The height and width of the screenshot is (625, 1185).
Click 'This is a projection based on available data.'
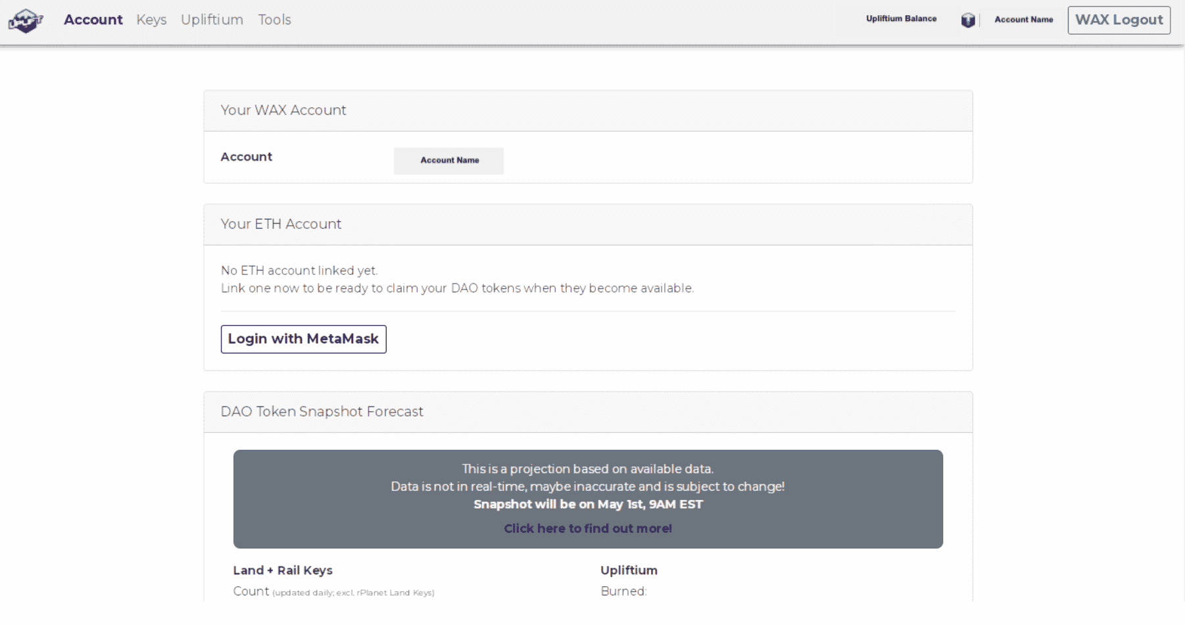(x=588, y=469)
